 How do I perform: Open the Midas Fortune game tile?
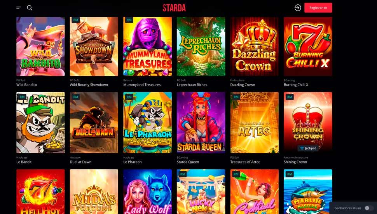[x=94, y=191]
